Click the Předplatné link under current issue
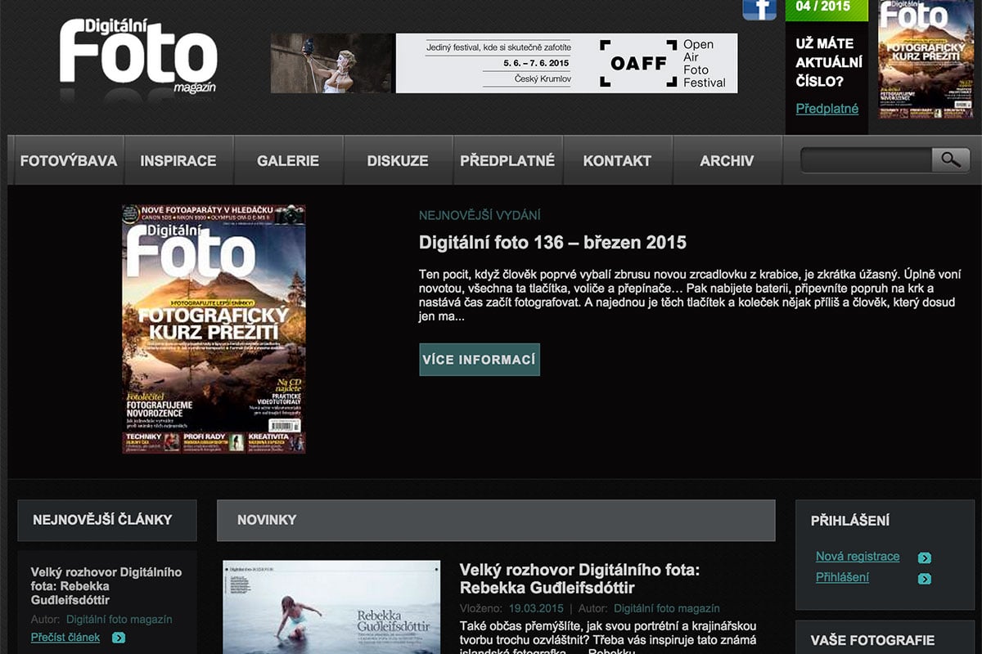This screenshot has height=654, width=982. pyautogui.click(x=827, y=109)
